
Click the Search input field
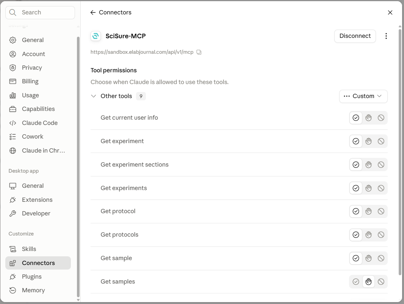tap(40, 12)
